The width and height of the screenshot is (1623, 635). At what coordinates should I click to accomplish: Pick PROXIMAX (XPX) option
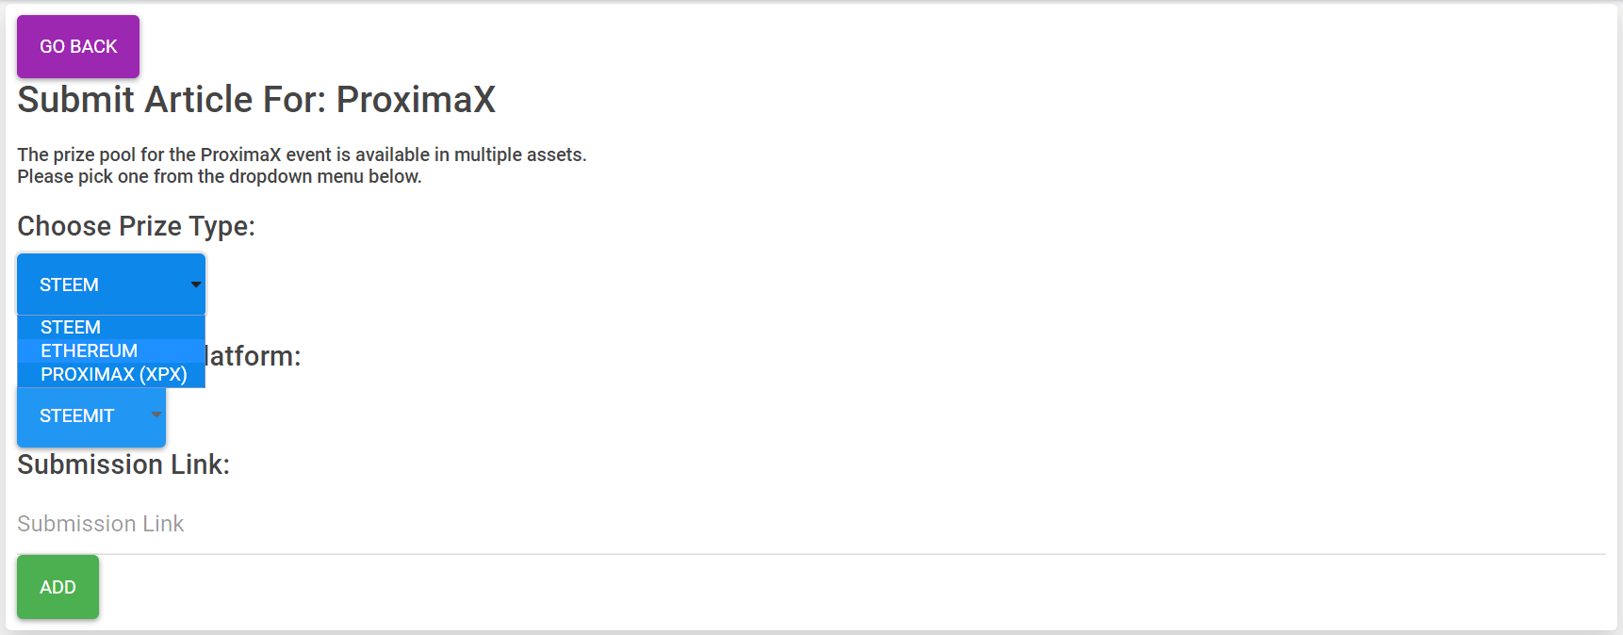tap(111, 374)
